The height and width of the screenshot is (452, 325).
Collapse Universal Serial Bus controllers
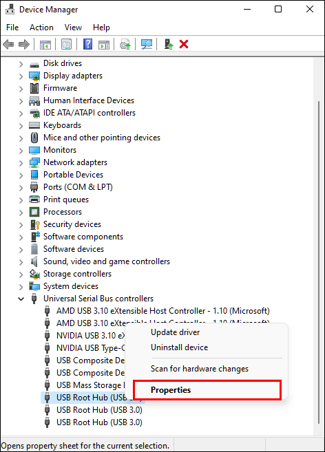[21, 299]
